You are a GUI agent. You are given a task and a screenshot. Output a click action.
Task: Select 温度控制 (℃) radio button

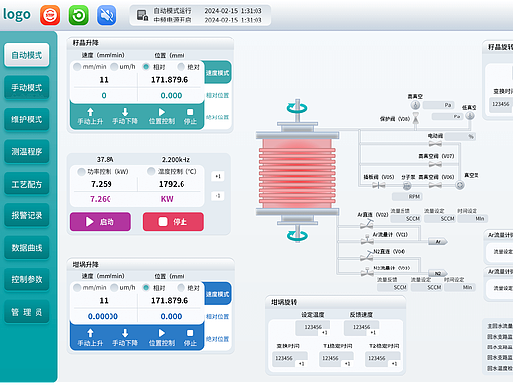(151, 171)
